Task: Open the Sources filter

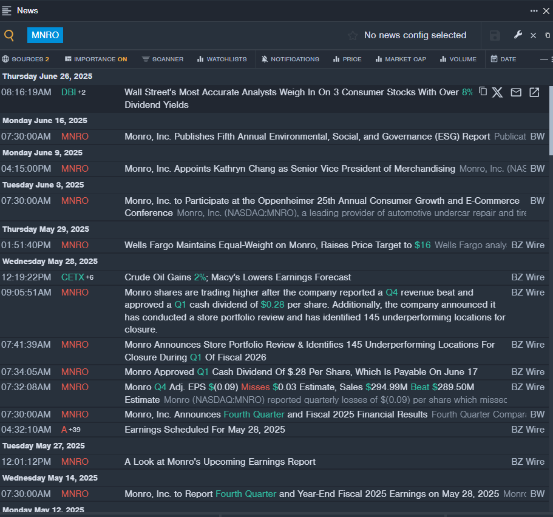Action: point(25,59)
